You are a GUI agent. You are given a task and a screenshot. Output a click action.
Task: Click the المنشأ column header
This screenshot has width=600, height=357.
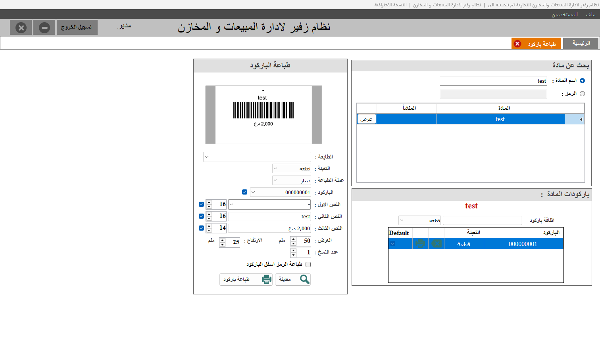pyautogui.click(x=407, y=108)
